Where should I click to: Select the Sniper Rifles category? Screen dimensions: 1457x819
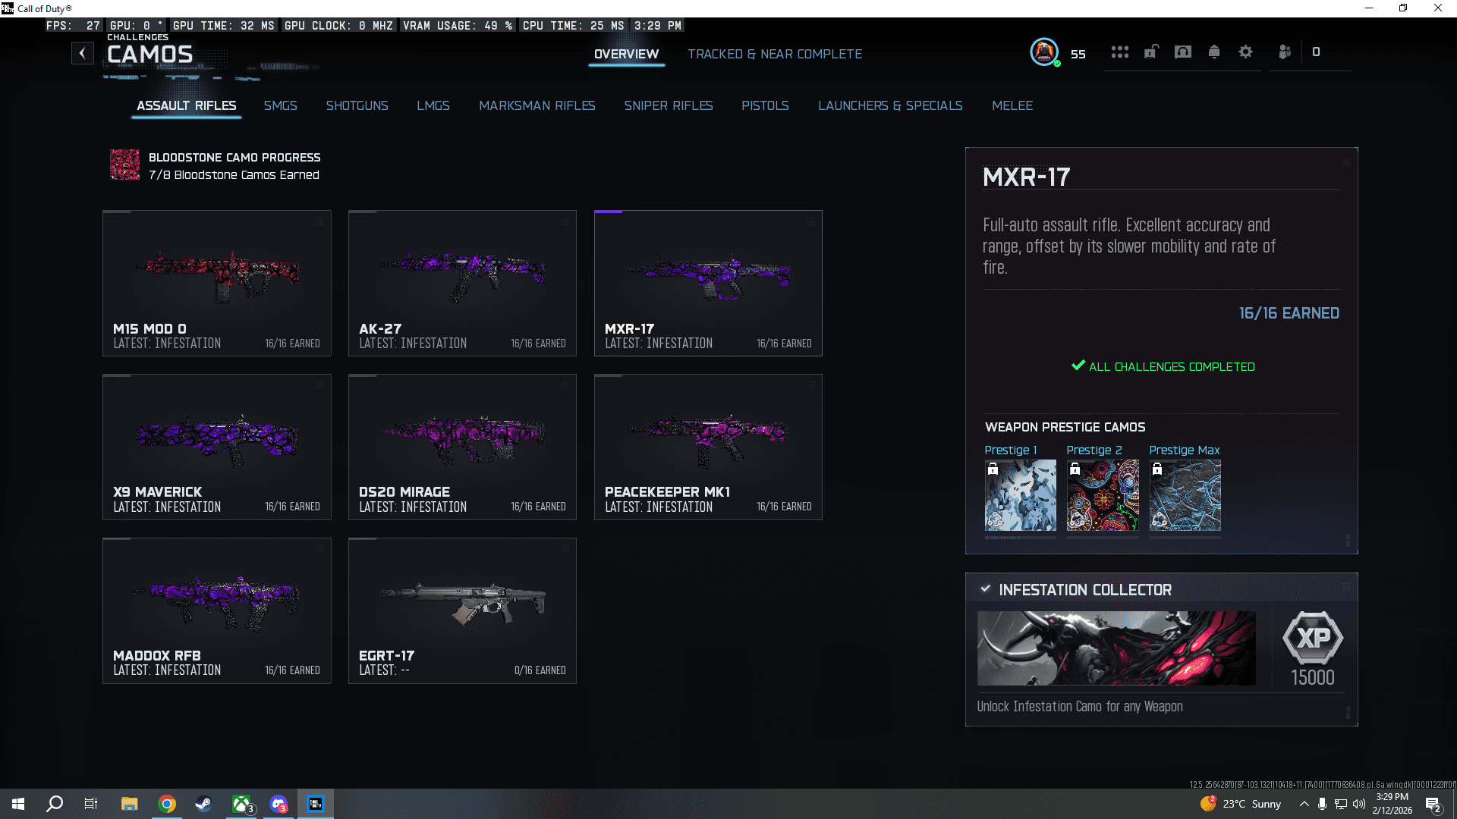tap(669, 105)
